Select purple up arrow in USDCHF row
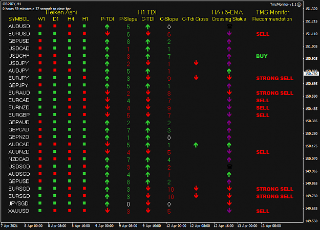Viewport: 320px width, 230px height. pos(229,56)
